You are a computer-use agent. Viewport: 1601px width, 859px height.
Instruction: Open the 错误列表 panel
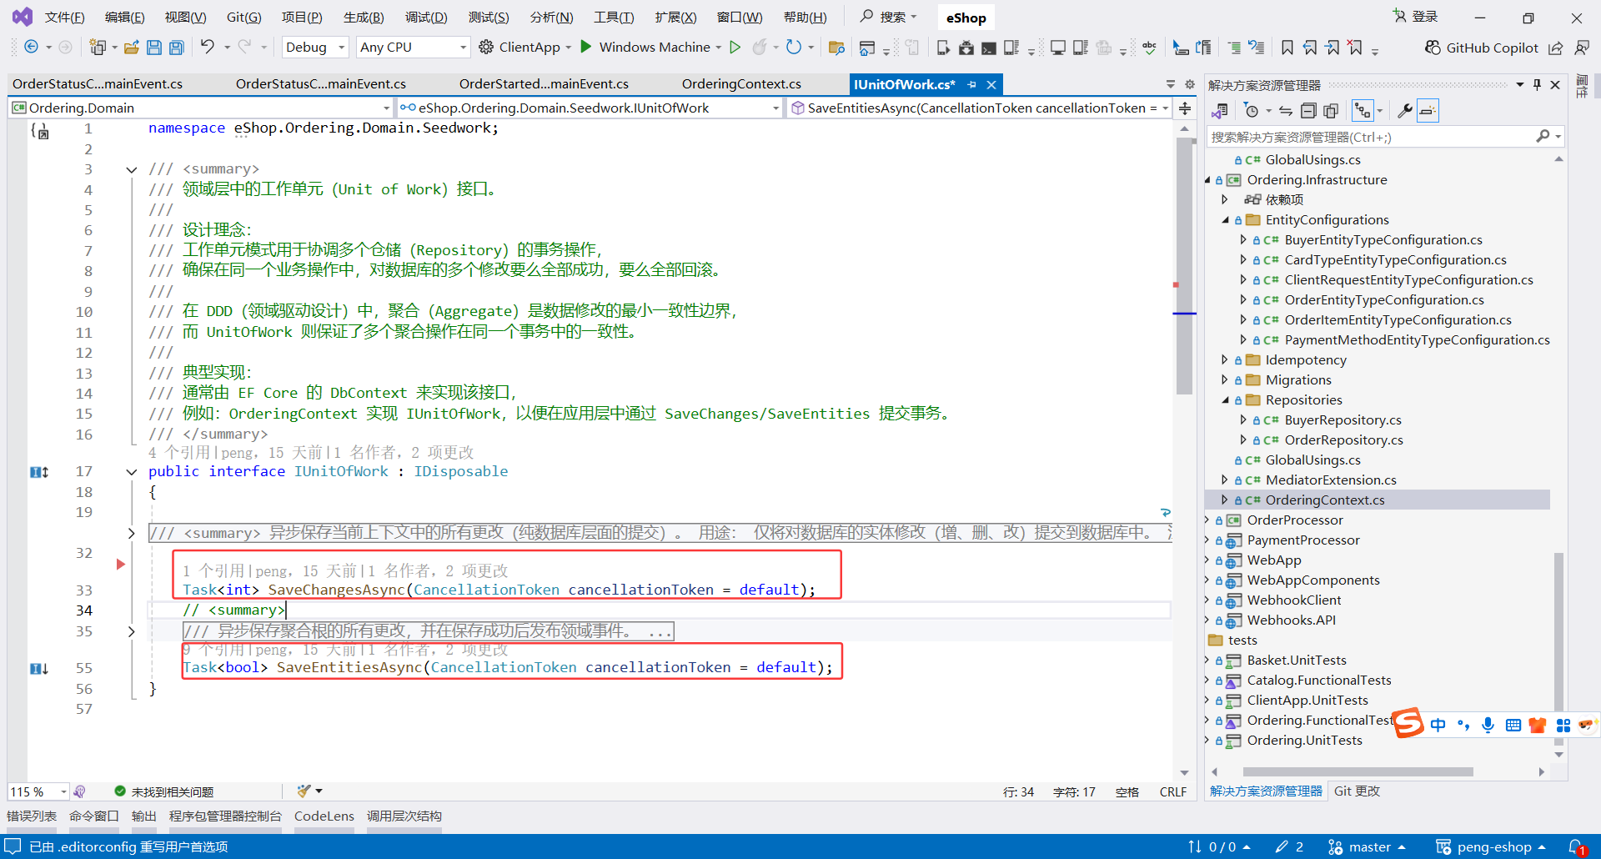pyautogui.click(x=32, y=816)
